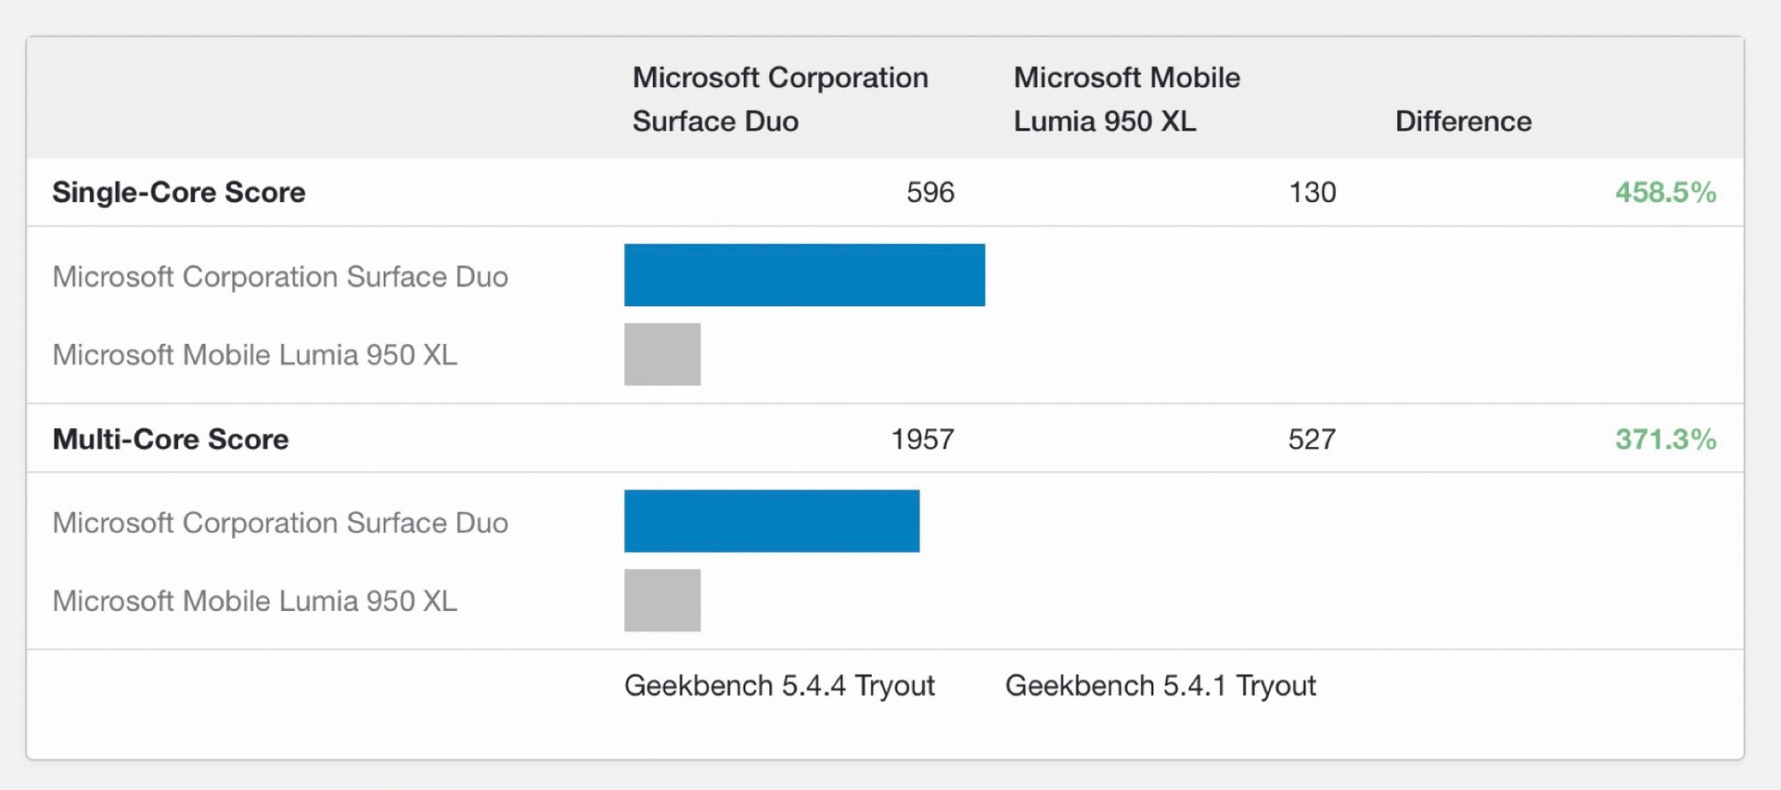Screen dimensions: 1781x790
Task: Click the Surface Duo column header
Action: pos(779,99)
